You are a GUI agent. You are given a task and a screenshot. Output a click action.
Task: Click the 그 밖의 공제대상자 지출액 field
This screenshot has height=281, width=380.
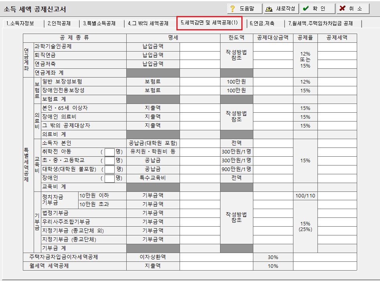pyautogui.click(x=200, y=126)
